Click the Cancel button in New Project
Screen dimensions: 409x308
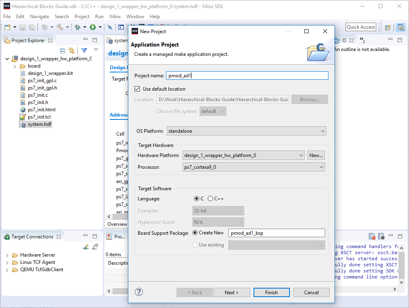pyautogui.click(x=311, y=293)
